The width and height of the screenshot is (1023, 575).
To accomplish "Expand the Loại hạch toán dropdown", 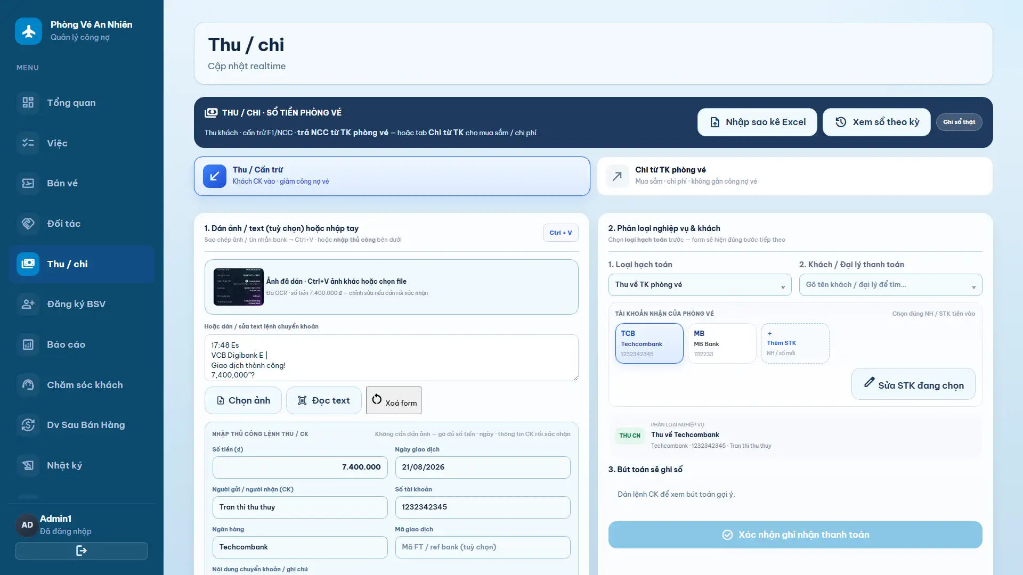I will (700, 285).
